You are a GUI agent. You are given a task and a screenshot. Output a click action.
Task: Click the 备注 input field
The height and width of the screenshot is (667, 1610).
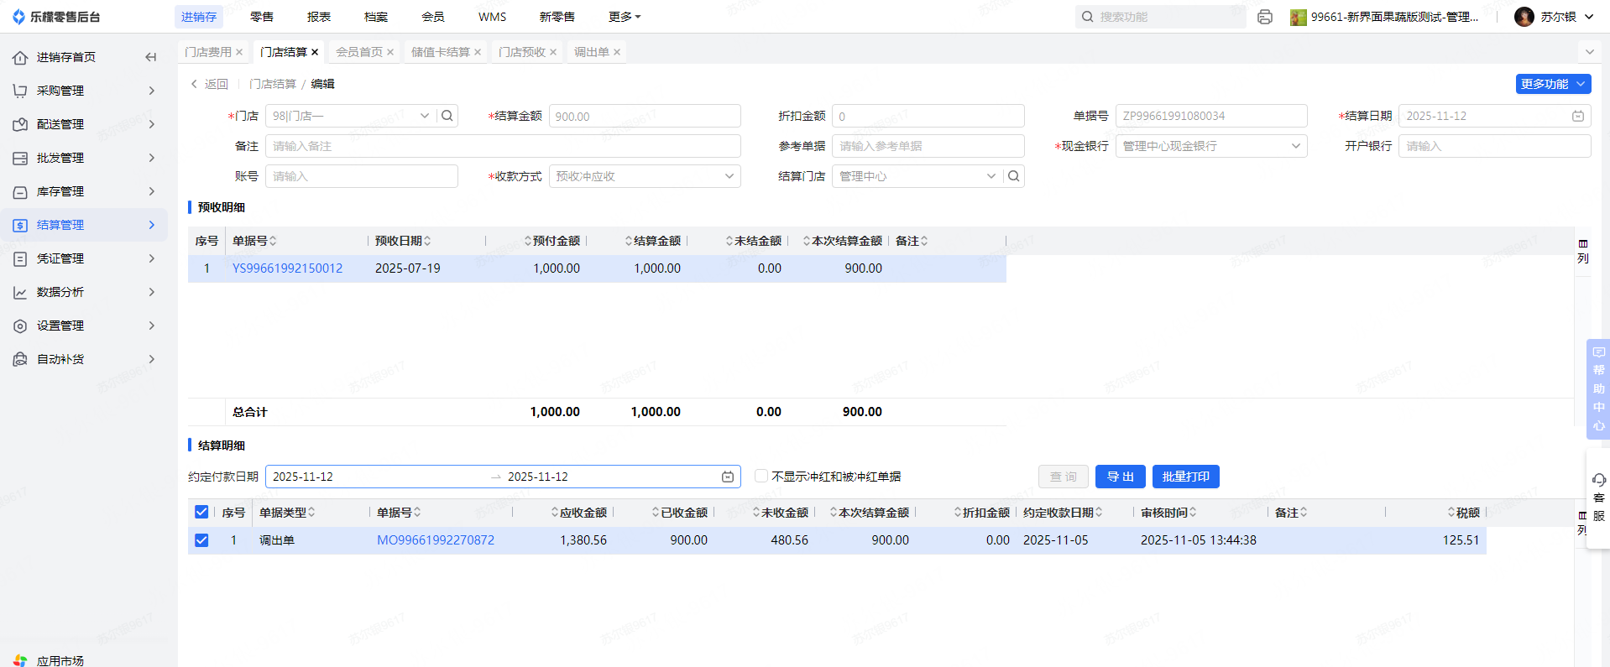(503, 146)
